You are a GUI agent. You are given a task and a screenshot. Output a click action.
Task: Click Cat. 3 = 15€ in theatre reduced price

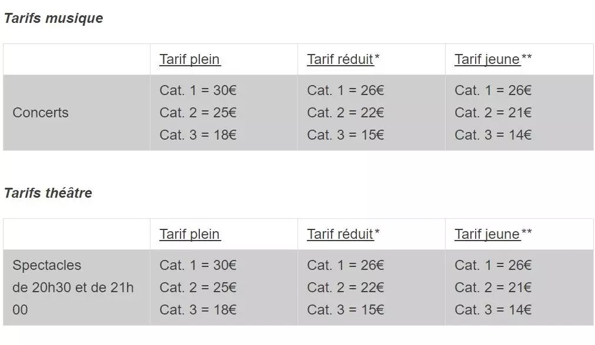(x=345, y=310)
